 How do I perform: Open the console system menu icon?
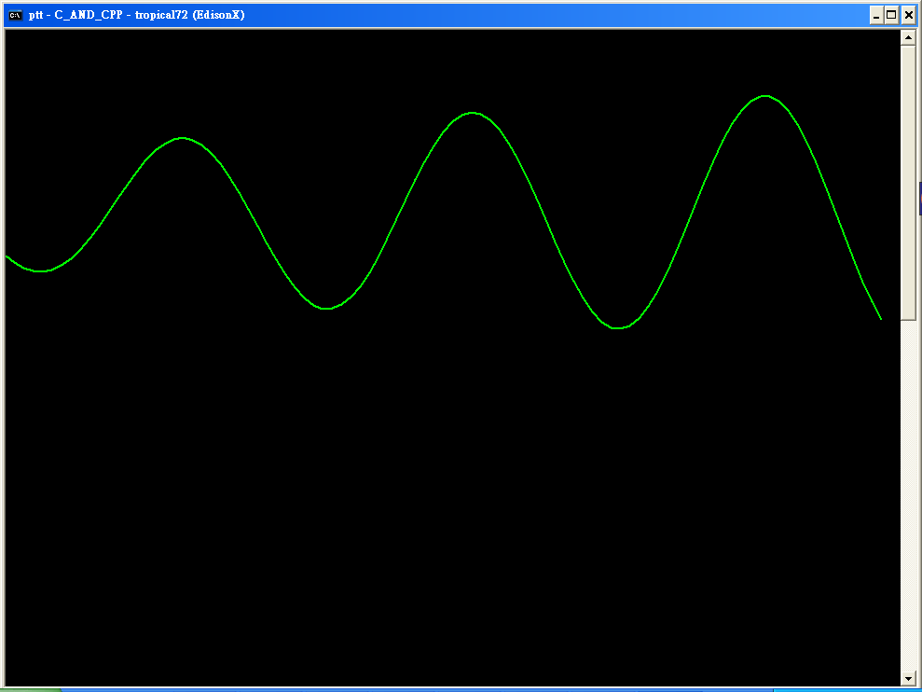[16, 15]
